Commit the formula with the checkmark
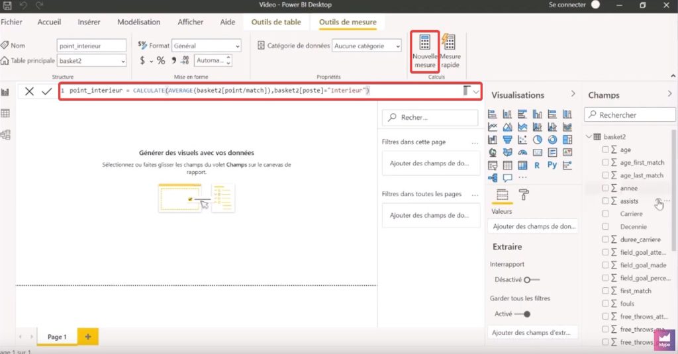Viewport: 678px width, 354px height. pyautogui.click(x=47, y=91)
